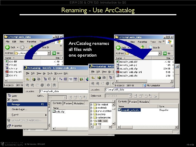Click Up folder button in right Explorer window
The width and height of the screenshot is (196, 147).
pyautogui.click(x=142, y=47)
